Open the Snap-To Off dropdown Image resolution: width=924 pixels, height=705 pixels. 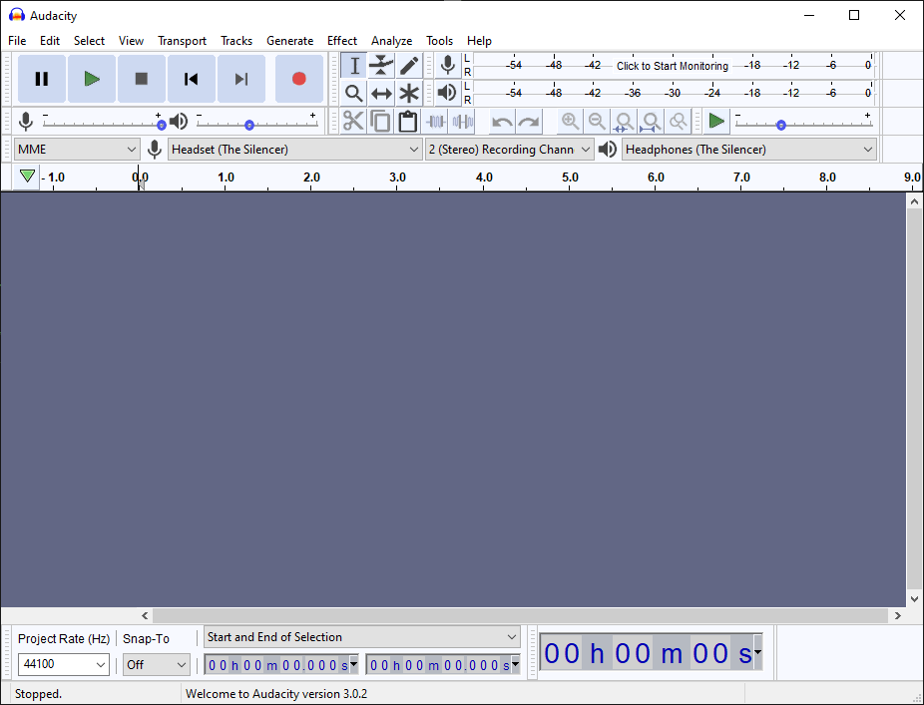click(x=157, y=664)
